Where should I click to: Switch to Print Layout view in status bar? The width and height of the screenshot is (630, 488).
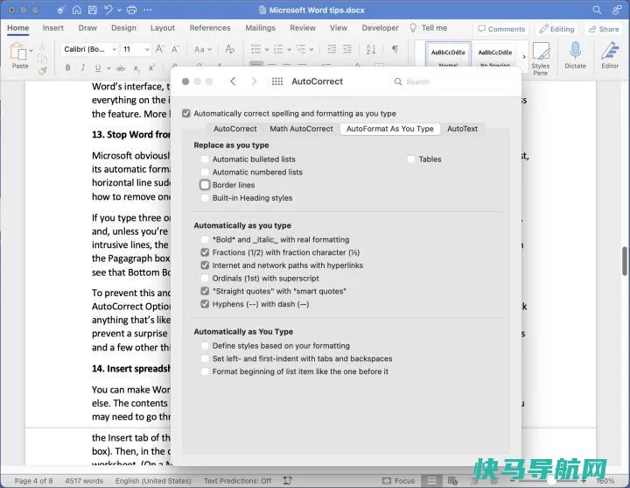(432, 481)
